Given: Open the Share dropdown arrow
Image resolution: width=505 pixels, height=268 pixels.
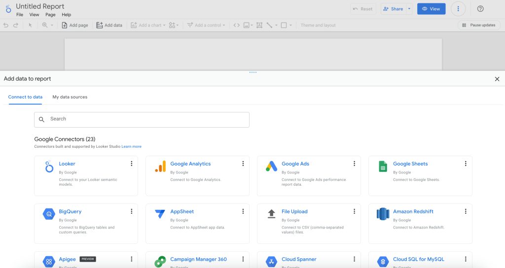Looking at the screenshot, I should [x=409, y=9].
